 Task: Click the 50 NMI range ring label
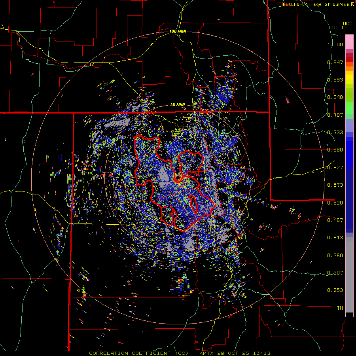tap(178, 105)
